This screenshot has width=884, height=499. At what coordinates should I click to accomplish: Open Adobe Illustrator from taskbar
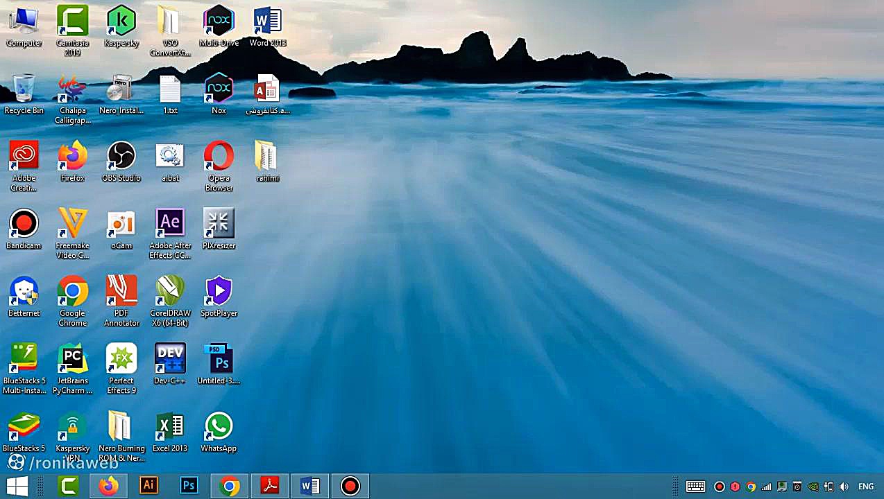(x=148, y=487)
